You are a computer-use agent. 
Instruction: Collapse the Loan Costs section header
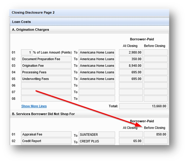click(x=21, y=22)
